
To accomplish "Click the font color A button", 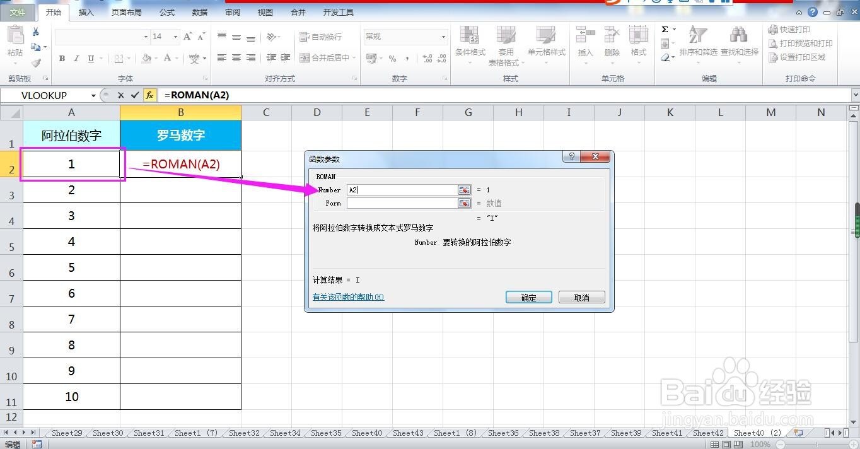I will tap(168, 59).
